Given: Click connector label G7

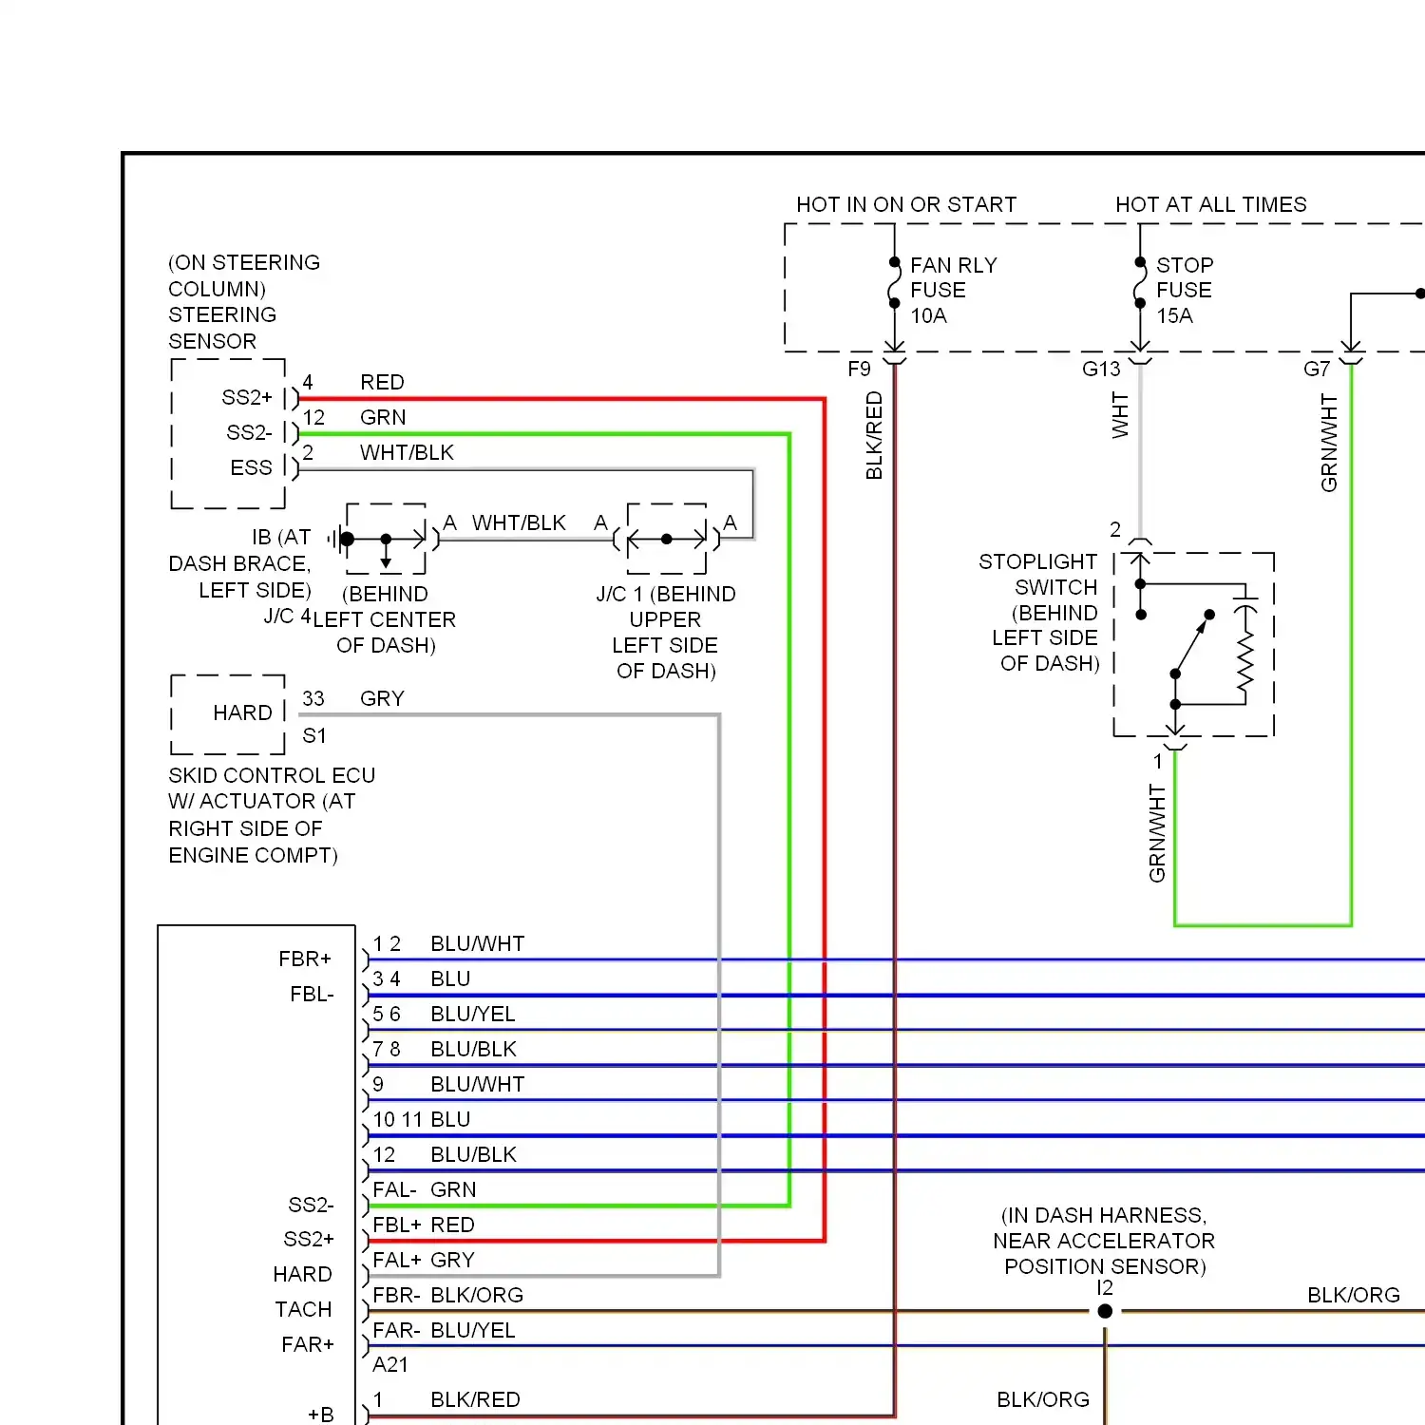Looking at the screenshot, I should coord(1317,369).
